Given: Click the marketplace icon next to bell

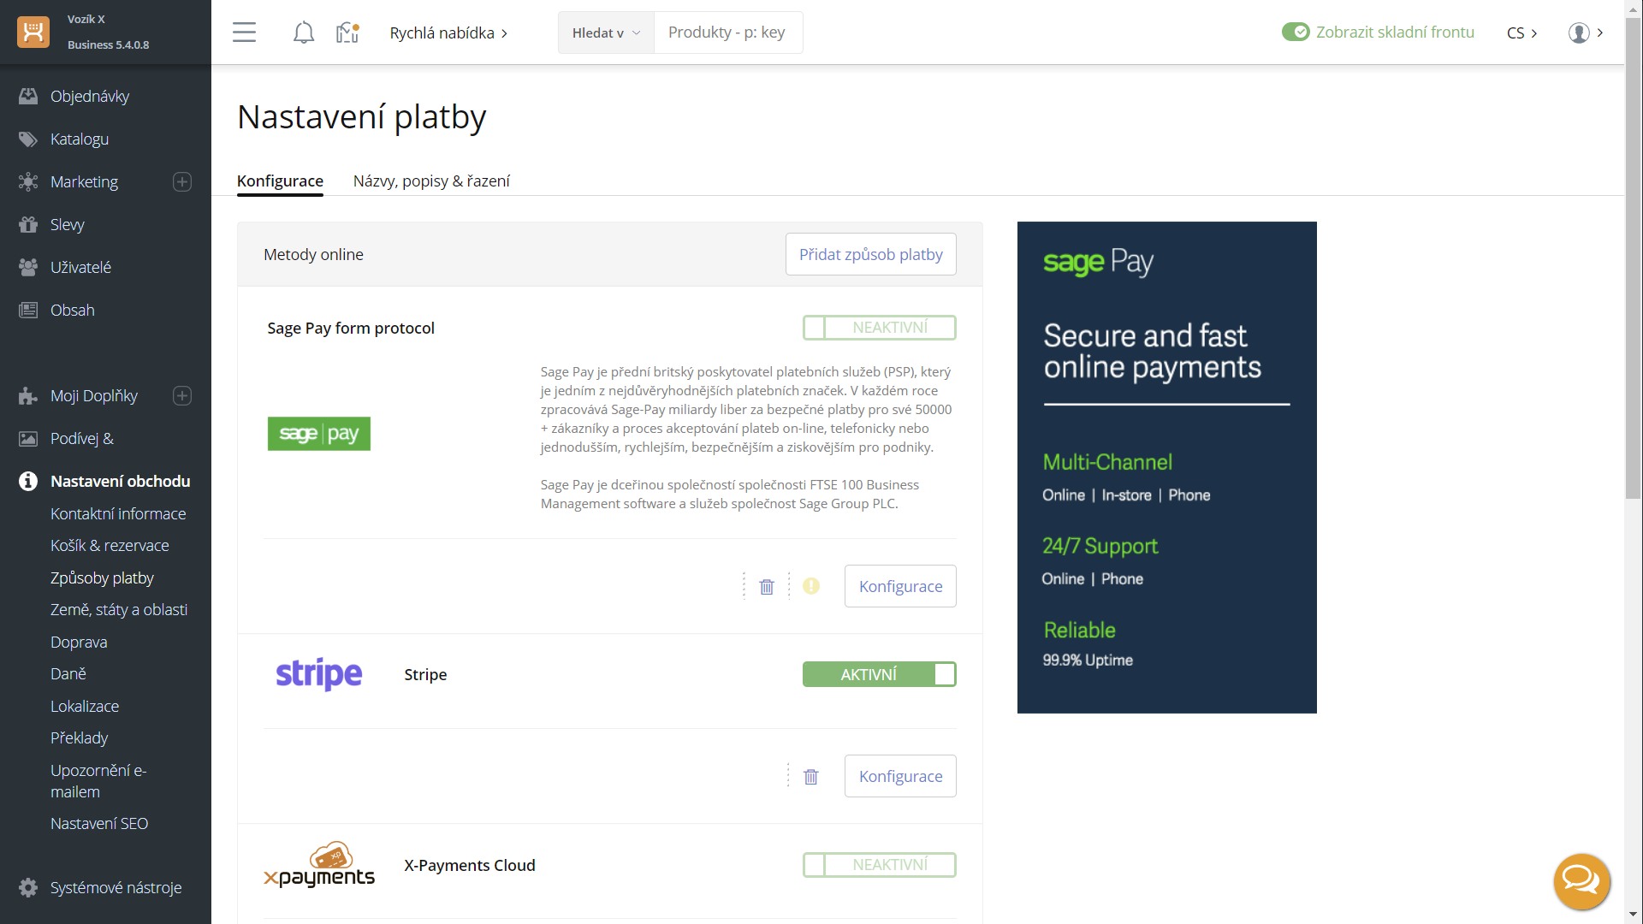Looking at the screenshot, I should (347, 33).
